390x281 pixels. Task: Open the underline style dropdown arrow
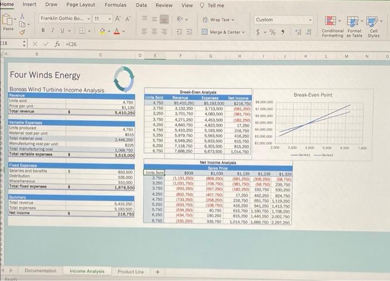coord(70,31)
